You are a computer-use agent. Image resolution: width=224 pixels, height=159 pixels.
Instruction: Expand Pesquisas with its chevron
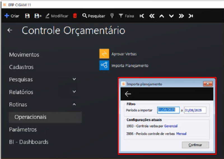(74, 79)
